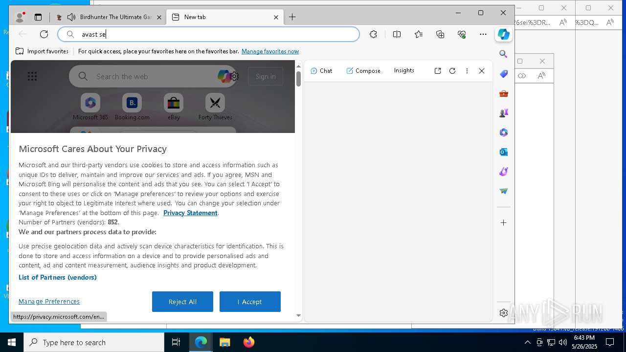Open the Collections icon
The height and width of the screenshot is (352, 626).
440,34
